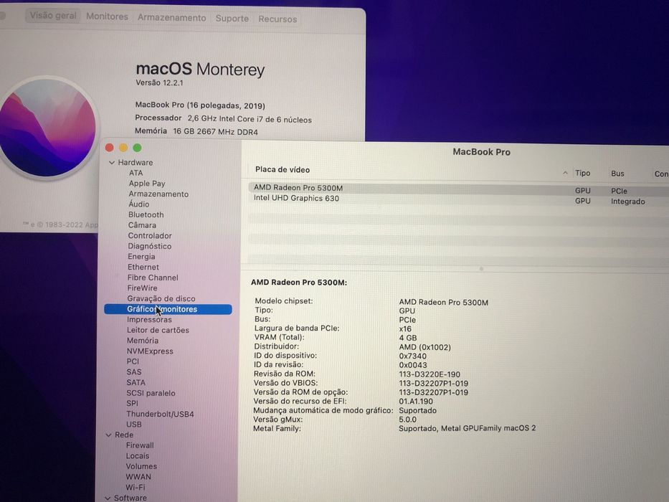Viewport: 669px width, 502px height.
Task: Click the macOS version 12.2.1 text
Action: point(159,82)
